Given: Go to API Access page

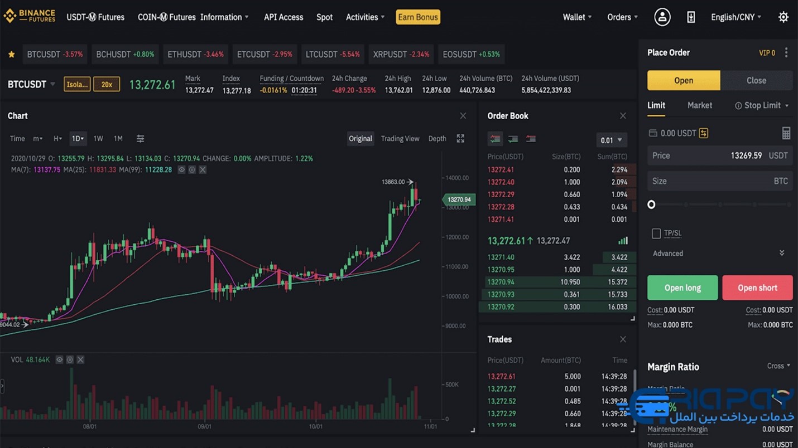Looking at the screenshot, I should coord(283,17).
